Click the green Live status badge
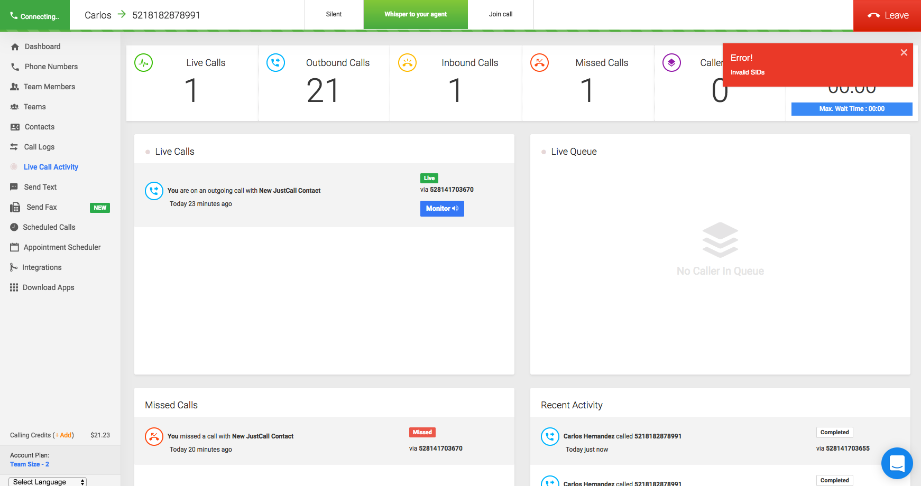This screenshot has height=486, width=921. (x=429, y=179)
